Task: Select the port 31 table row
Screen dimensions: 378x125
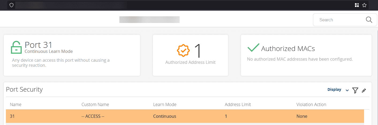Action: click(185, 116)
